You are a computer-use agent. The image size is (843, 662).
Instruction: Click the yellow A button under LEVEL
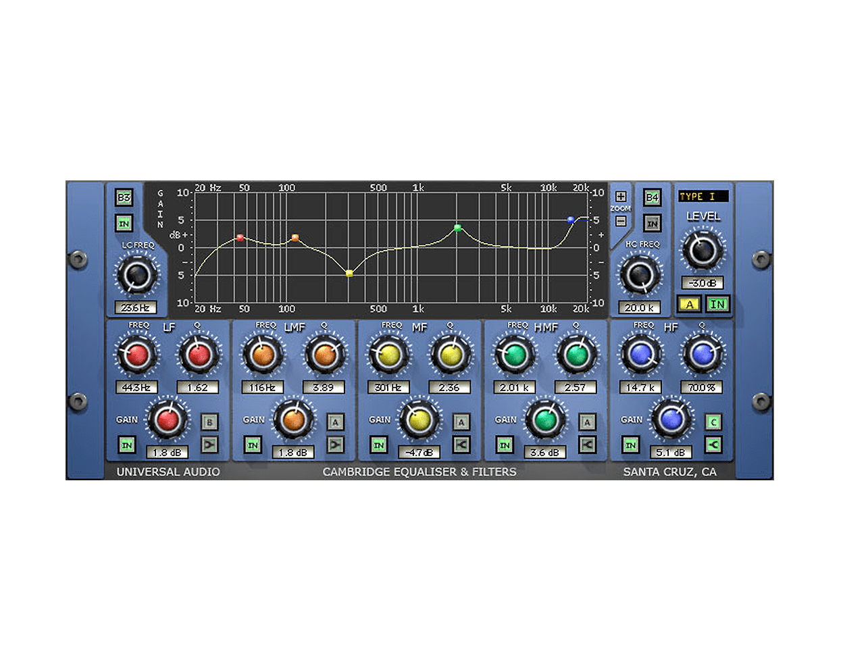coord(689,304)
